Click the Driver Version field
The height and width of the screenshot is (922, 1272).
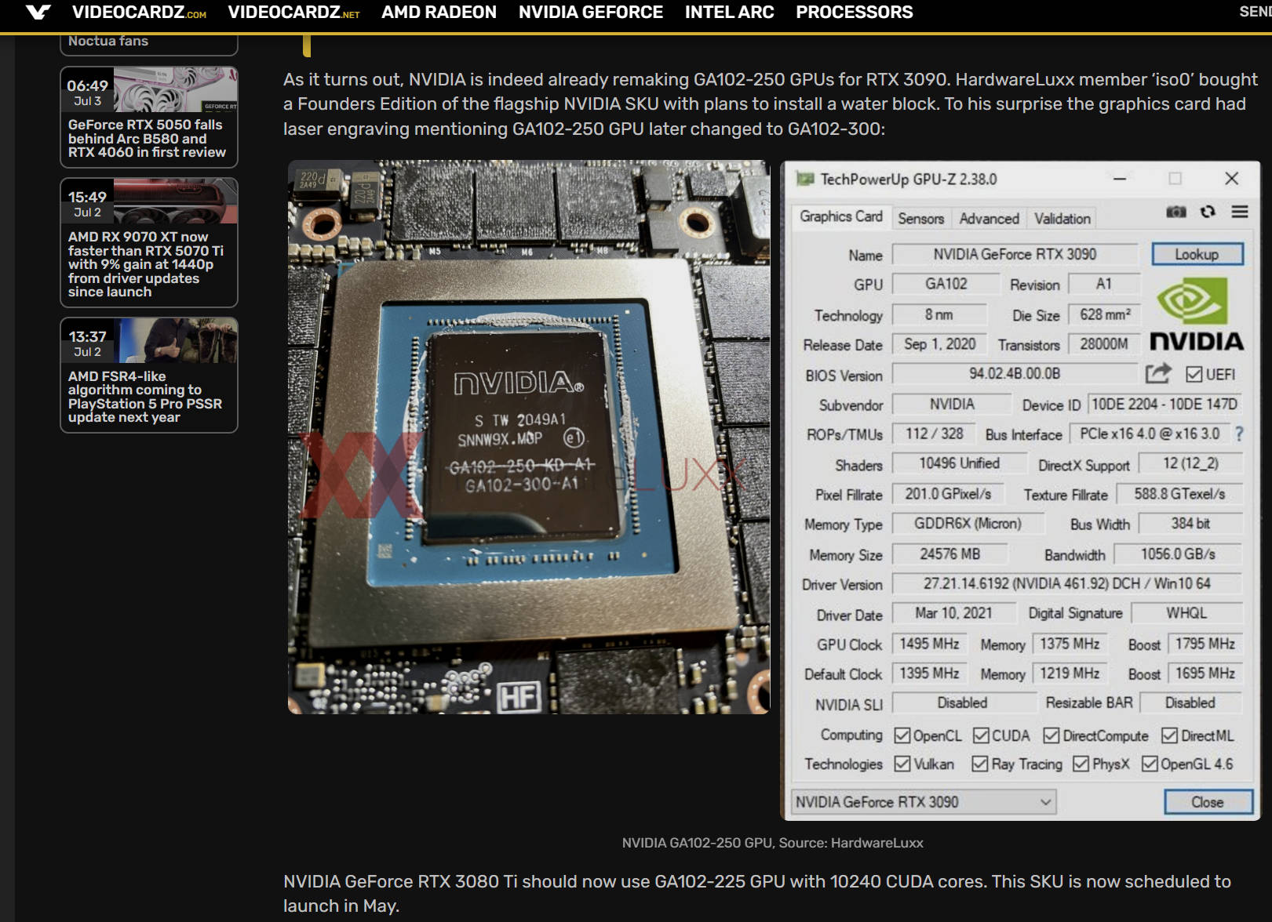click(x=1067, y=584)
